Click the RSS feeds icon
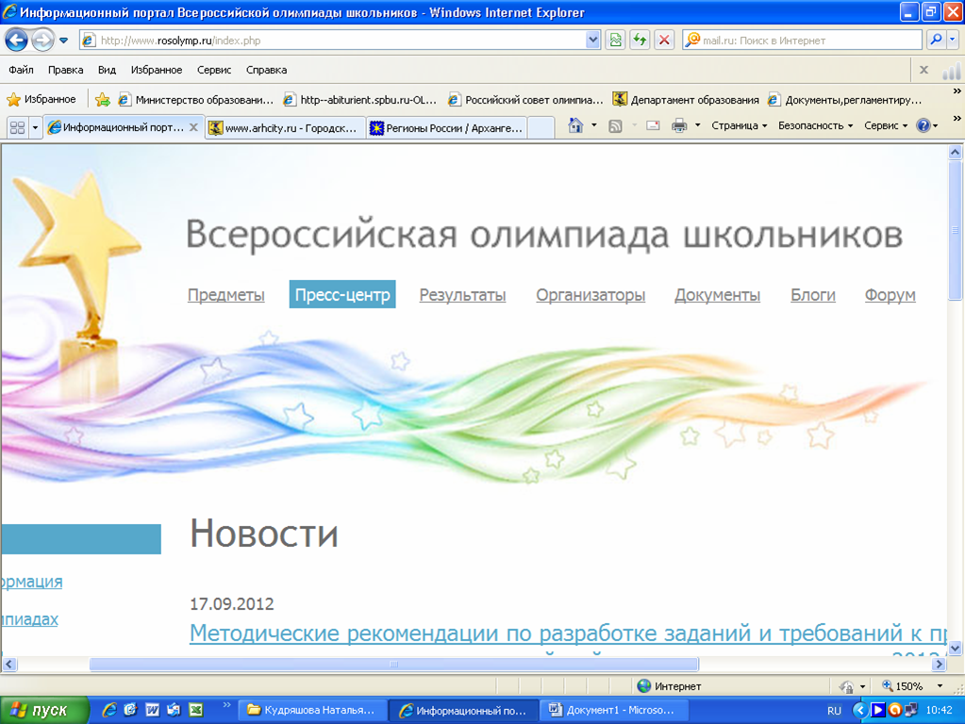Screen dimensions: 965x724 (x=616, y=126)
